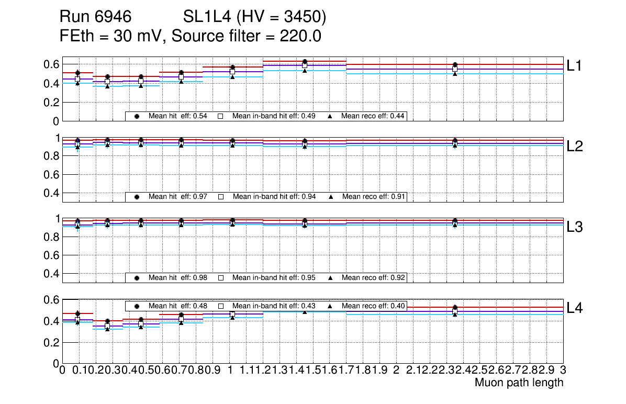
Task: Select 'Mean in-band hit eff: 0.95' legend text
Action: tap(274, 278)
